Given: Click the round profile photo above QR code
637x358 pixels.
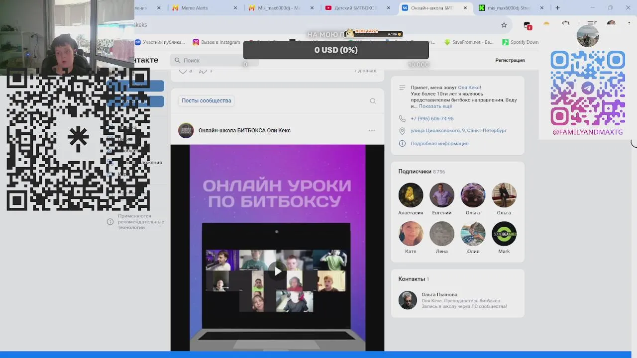Looking at the screenshot, I should tap(588, 36).
